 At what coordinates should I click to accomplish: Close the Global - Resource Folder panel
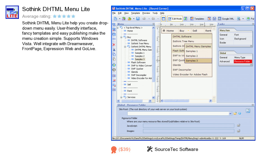point(253,105)
